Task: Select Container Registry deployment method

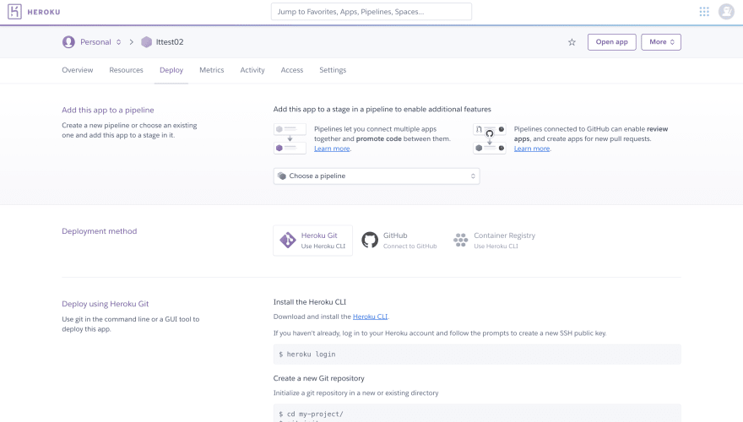Action: [495, 241]
